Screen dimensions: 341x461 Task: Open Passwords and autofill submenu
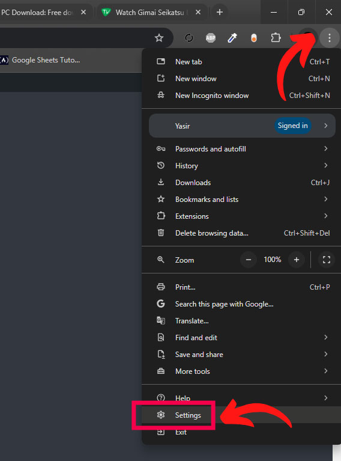(x=241, y=149)
